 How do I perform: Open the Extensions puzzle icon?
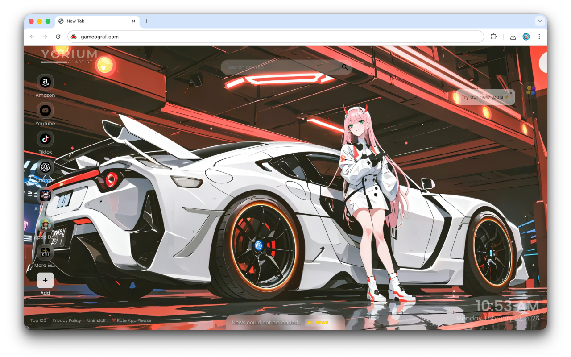click(x=493, y=37)
